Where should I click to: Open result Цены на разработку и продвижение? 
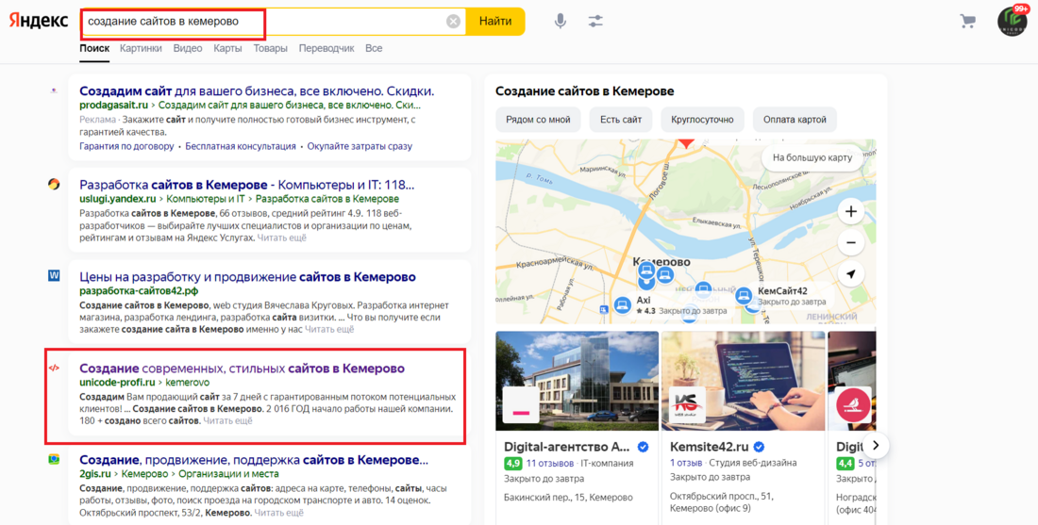tap(247, 276)
